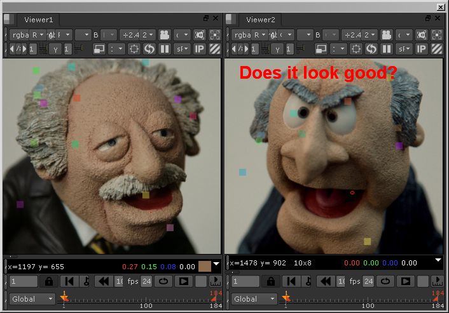Click the refresh viewer icon in Viewer1
The height and width of the screenshot is (313, 449).
click(149, 49)
